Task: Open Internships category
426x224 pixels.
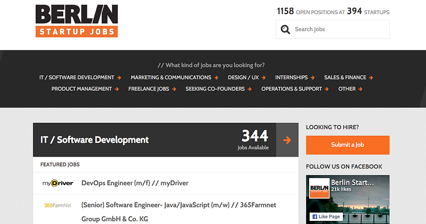Action: (x=291, y=78)
